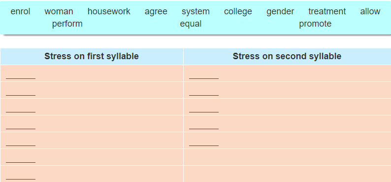
Task: Click second blank under first syllable column
Action: click(21, 93)
